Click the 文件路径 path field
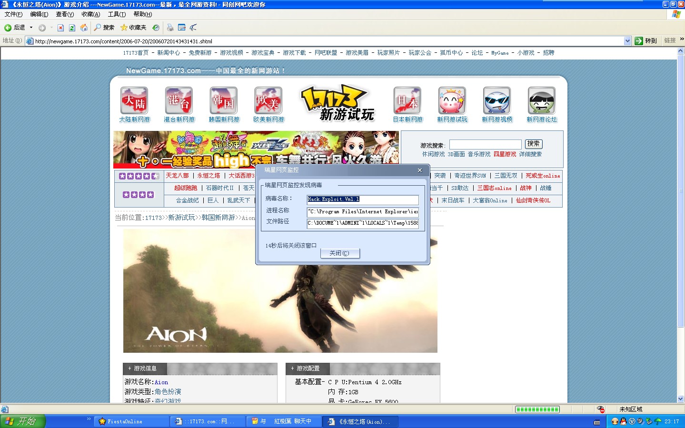This screenshot has height=428, width=685. click(363, 223)
